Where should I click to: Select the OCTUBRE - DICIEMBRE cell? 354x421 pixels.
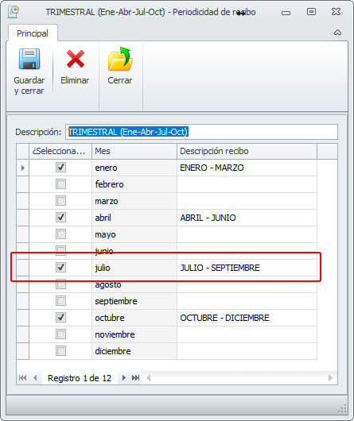click(247, 318)
